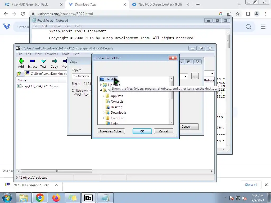
Task: Click the 7-Zip horizontal scrollbar thumb
Action: coord(57,171)
